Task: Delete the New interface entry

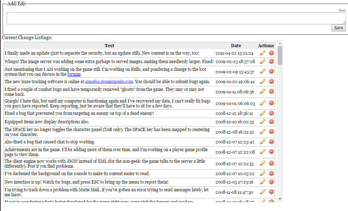Action: 271,182
